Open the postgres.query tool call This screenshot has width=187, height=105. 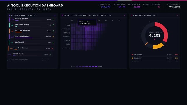(x=32, y=25)
